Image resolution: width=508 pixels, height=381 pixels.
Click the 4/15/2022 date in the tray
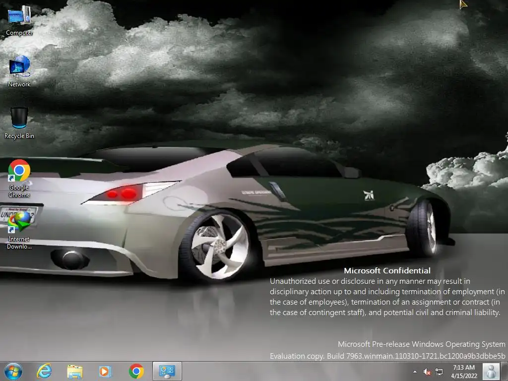click(x=464, y=376)
